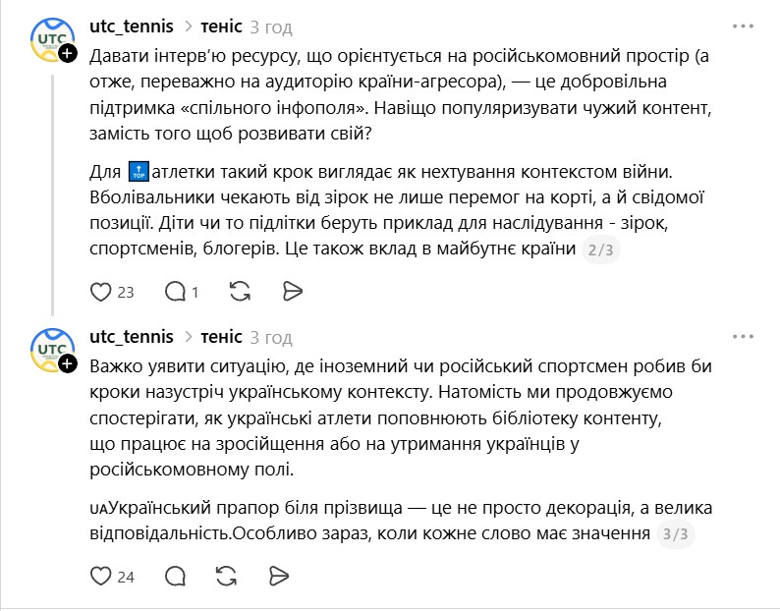
Task: Follow utc_tennis via plus badge on second avatar
Action: (x=67, y=364)
